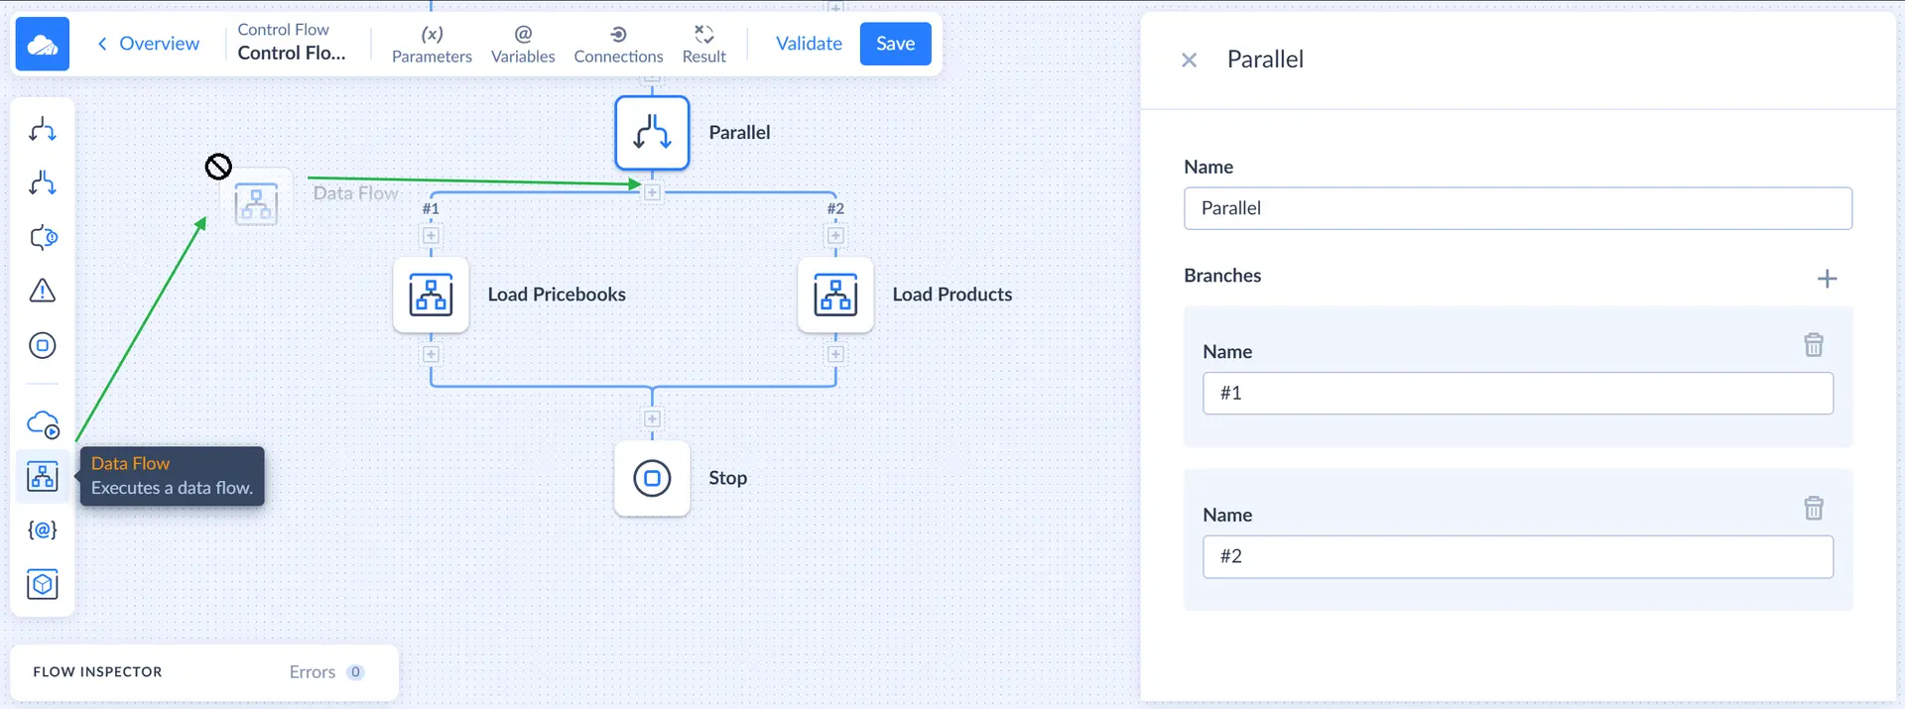
Task: Add a step at branch #2 plus
Action: tap(835, 236)
